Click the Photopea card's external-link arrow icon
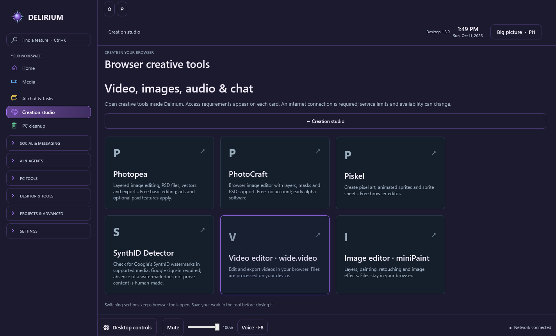This screenshot has width=556, height=336. 202,151
